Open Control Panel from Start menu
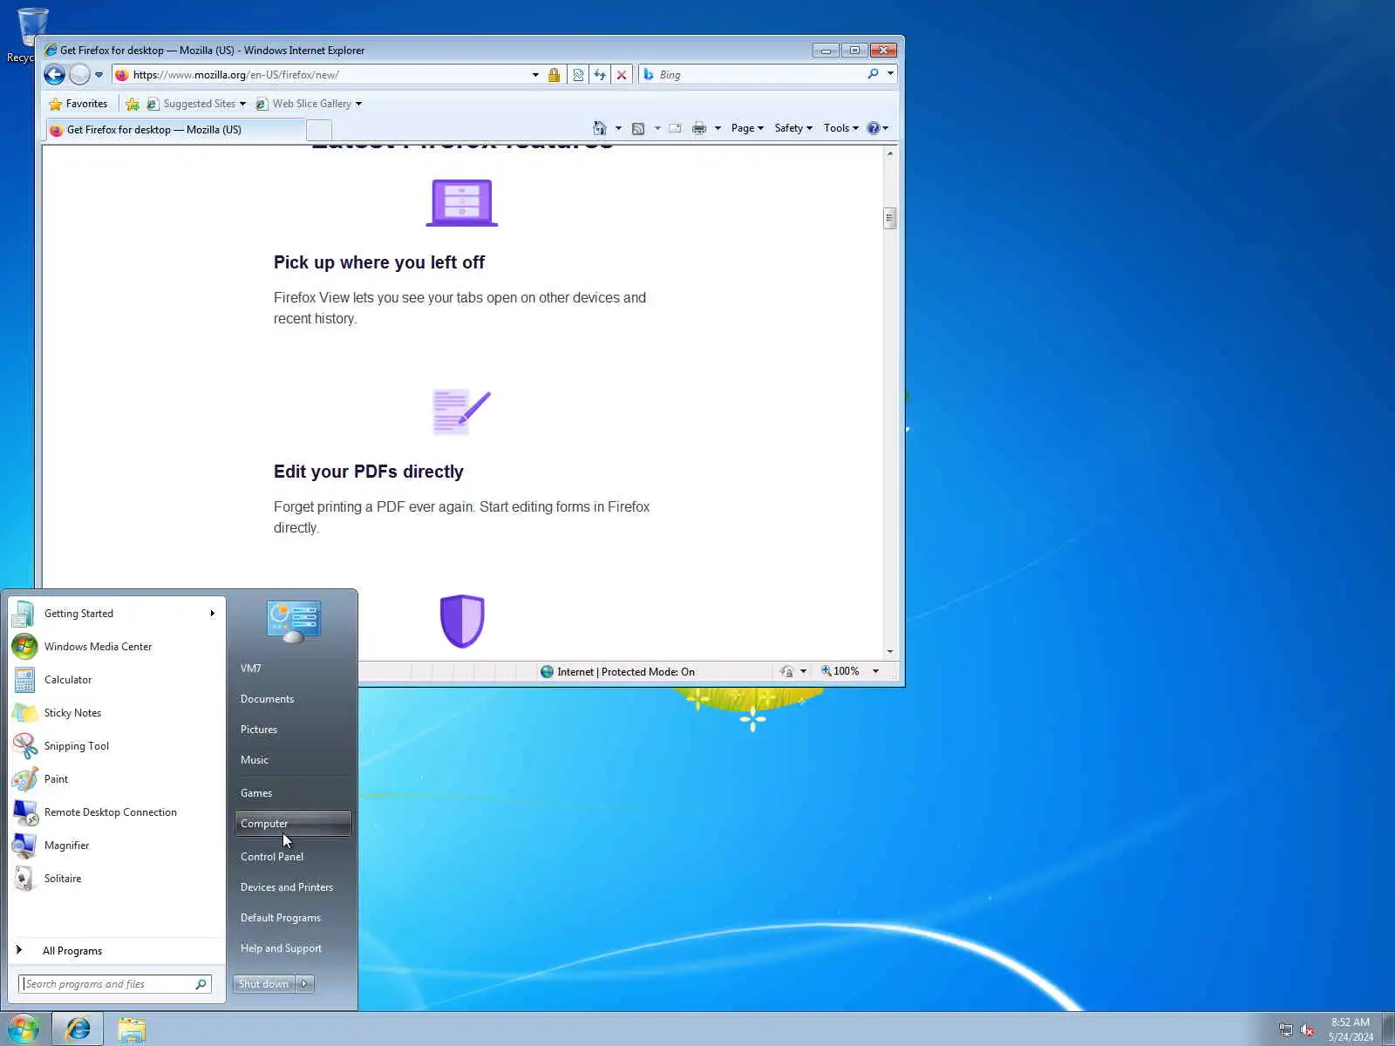The image size is (1395, 1046). [293, 857]
